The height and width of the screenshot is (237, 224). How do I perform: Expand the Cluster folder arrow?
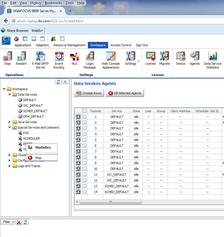click(x=10, y=155)
